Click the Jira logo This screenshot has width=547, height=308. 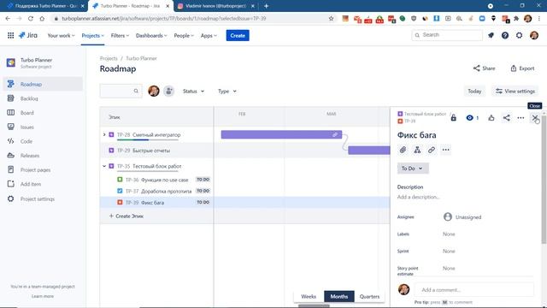(28, 35)
